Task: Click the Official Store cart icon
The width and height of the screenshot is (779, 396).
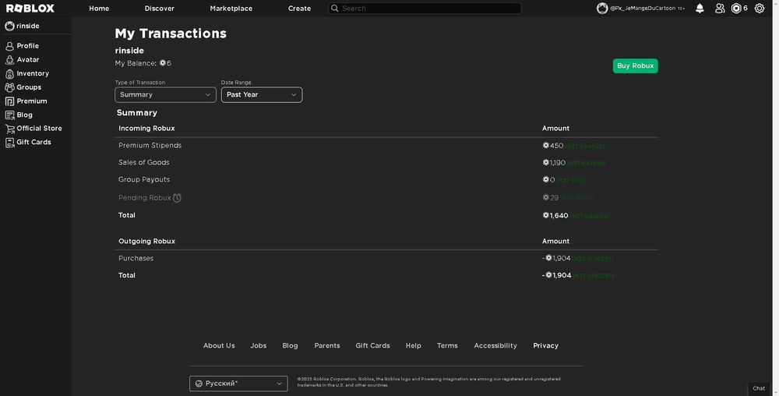Action: (10, 129)
